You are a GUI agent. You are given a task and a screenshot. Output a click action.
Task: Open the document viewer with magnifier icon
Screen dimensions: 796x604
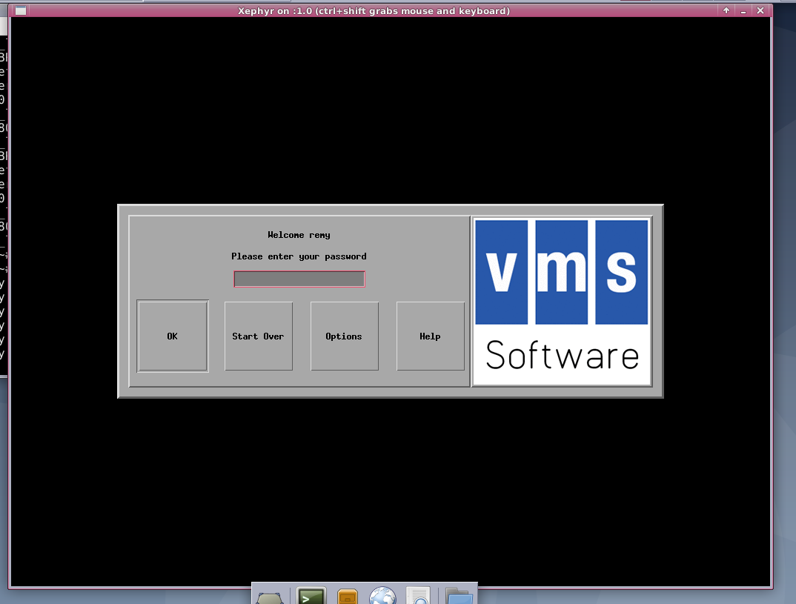(418, 594)
